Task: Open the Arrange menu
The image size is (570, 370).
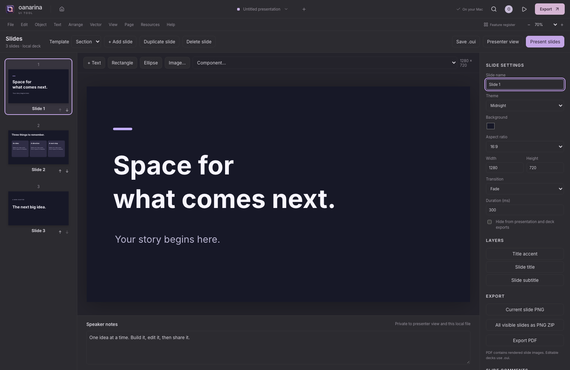Action: pyautogui.click(x=75, y=24)
